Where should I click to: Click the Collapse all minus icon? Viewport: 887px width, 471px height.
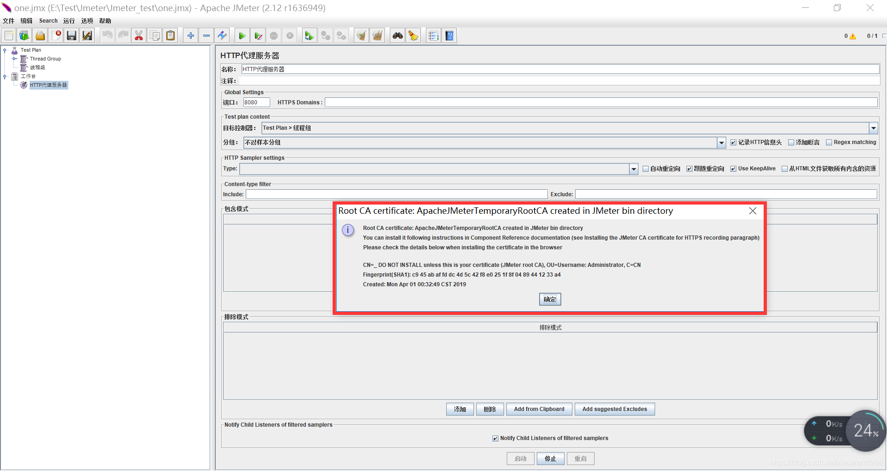[x=206, y=36]
